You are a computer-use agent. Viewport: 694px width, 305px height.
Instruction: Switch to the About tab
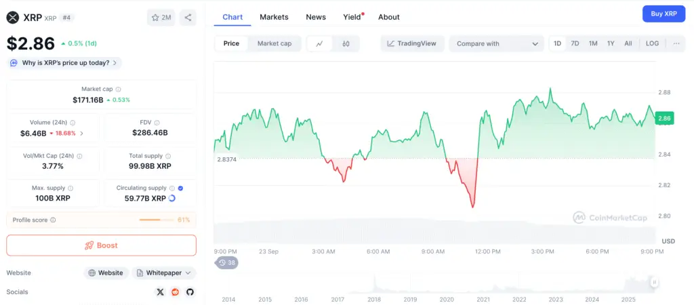[388, 17]
